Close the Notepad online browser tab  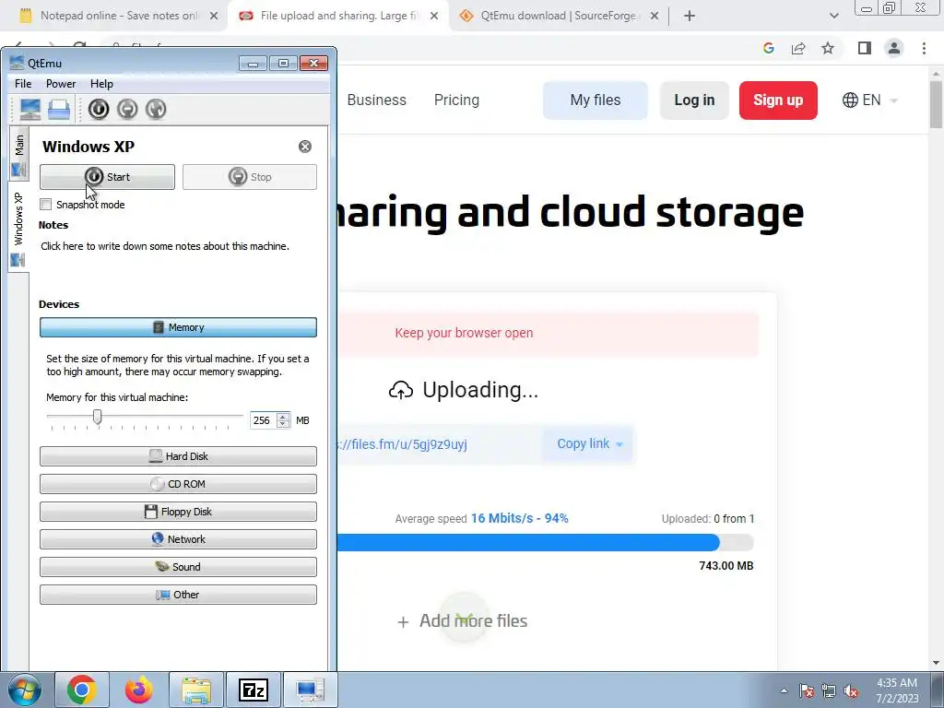(x=214, y=16)
